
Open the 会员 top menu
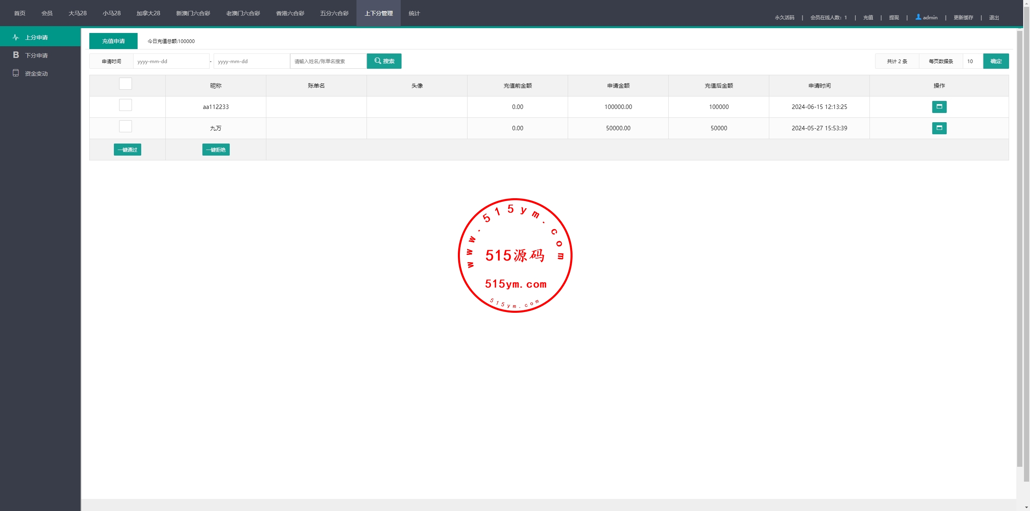[47, 13]
